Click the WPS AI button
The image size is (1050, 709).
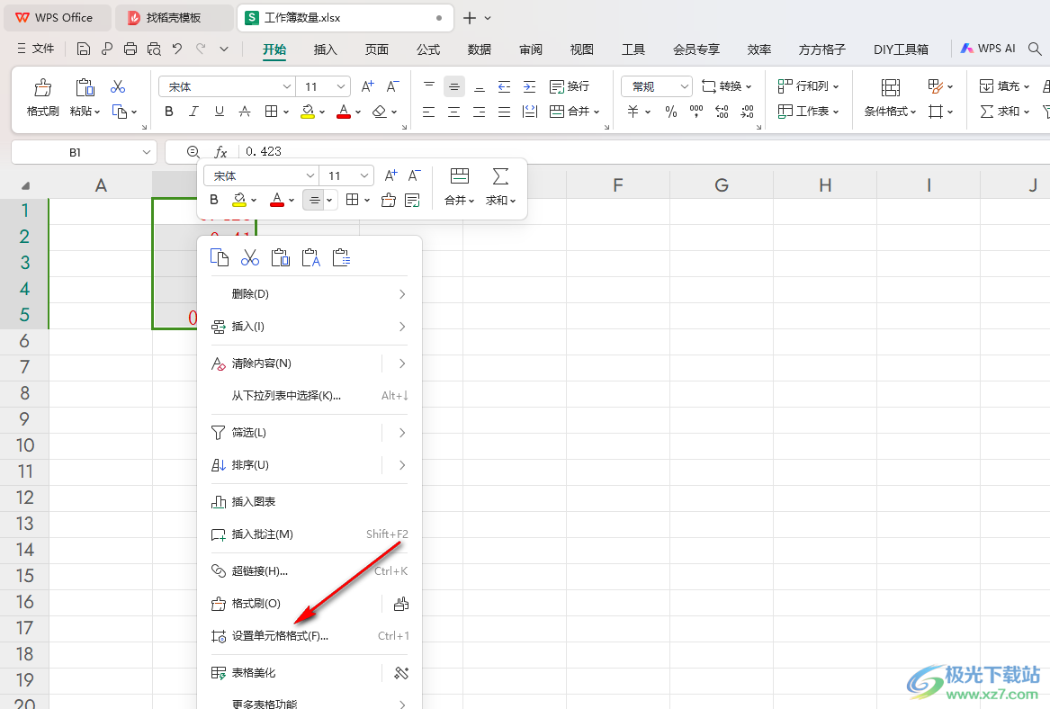click(988, 49)
